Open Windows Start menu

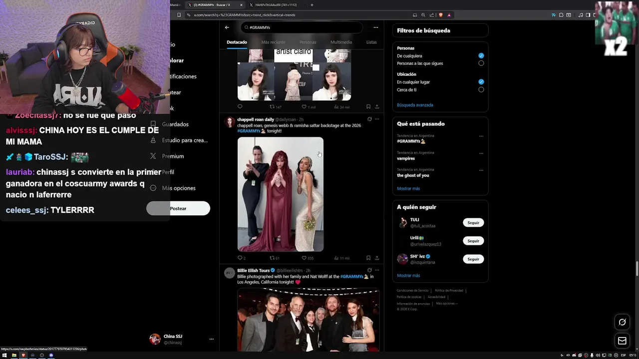pos(4,355)
